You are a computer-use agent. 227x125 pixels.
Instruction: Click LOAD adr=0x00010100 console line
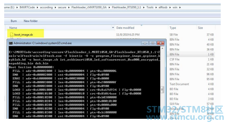[77, 94]
